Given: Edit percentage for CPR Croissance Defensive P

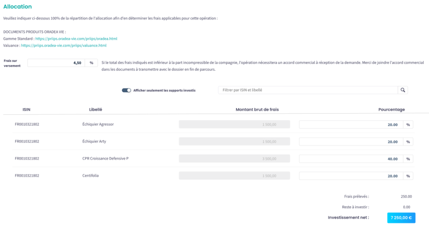Looking at the screenshot, I should 351,159.
